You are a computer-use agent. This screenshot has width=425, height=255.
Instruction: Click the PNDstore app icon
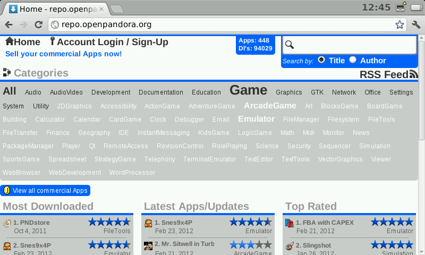tap(7, 223)
